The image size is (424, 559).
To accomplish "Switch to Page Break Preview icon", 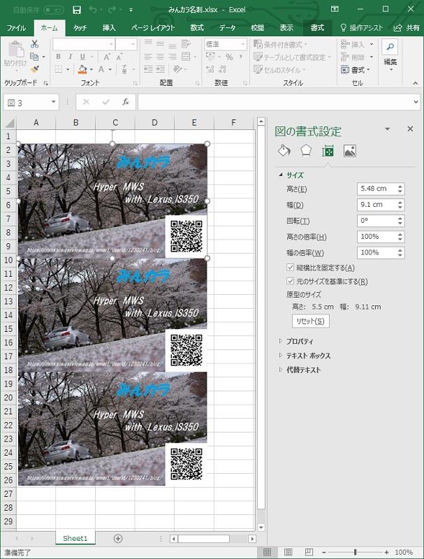I will click(x=309, y=552).
